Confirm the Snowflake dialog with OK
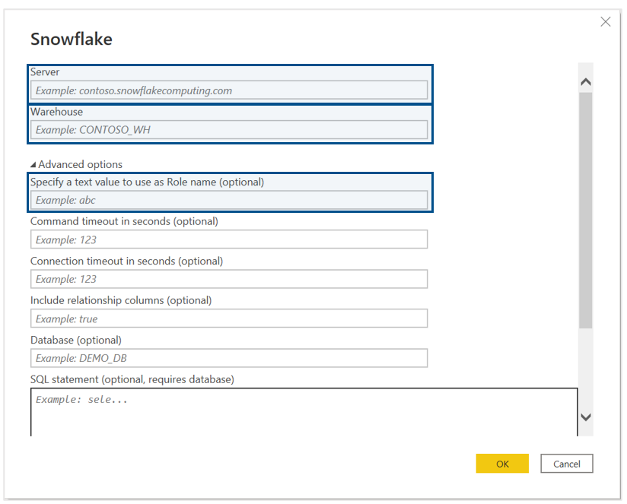Viewport: 627px width, 504px height. pyautogui.click(x=502, y=464)
